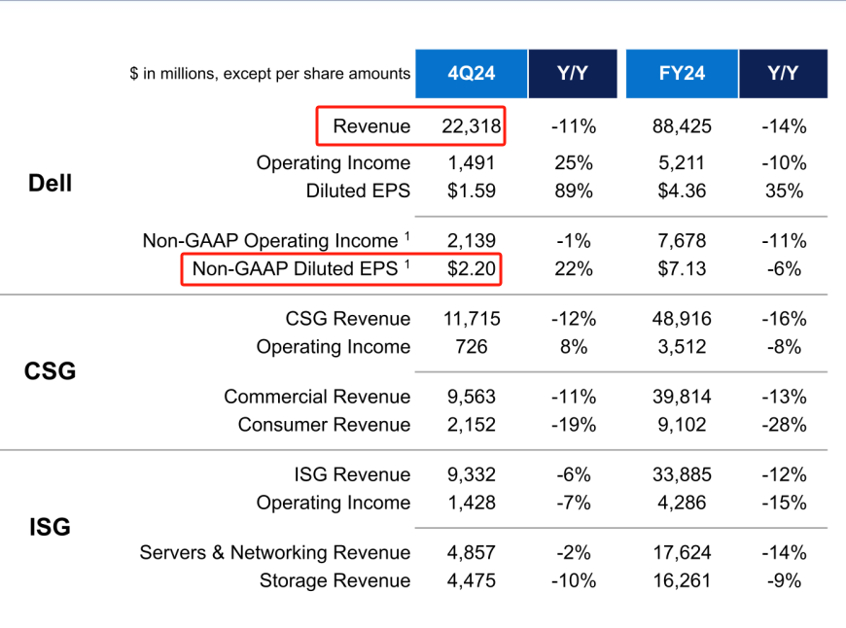Select the Diluted EPS row label
This screenshot has width=846, height=628.
point(358,191)
